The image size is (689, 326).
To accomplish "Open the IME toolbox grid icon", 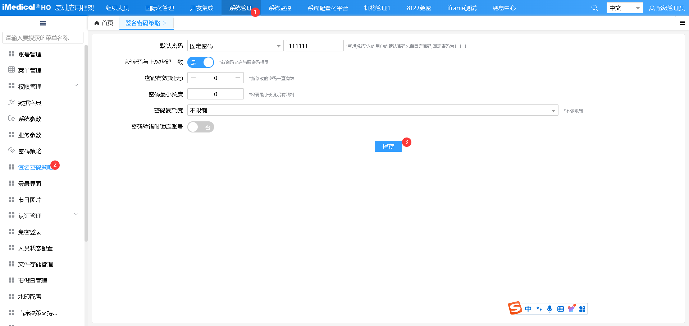I will pos(582,309).
